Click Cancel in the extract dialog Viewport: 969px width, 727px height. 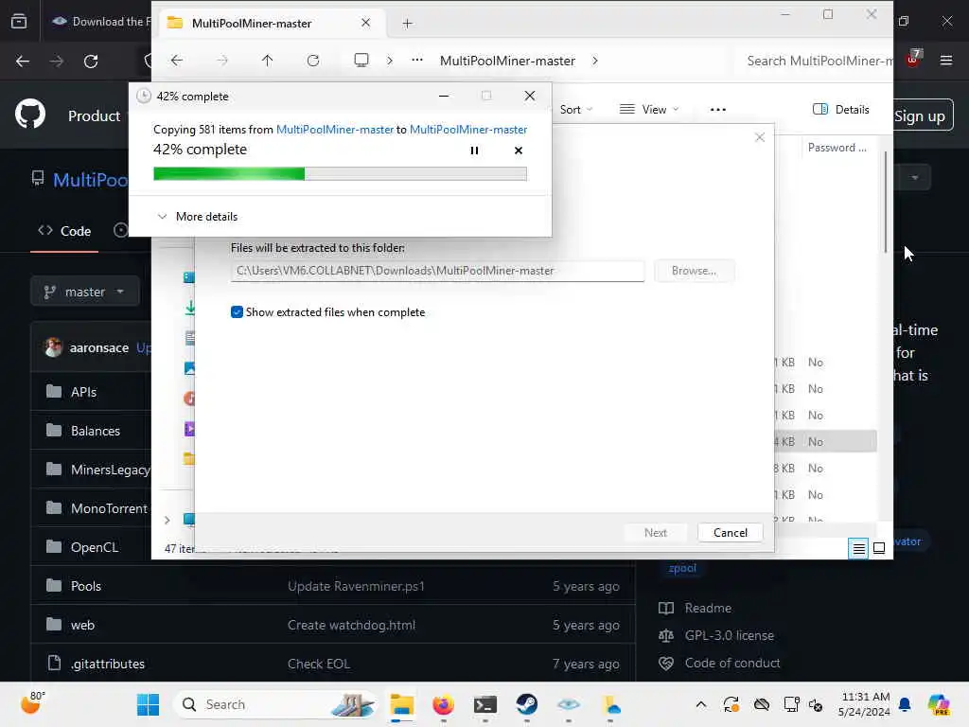pyautogui.click(x=730, y=532)
